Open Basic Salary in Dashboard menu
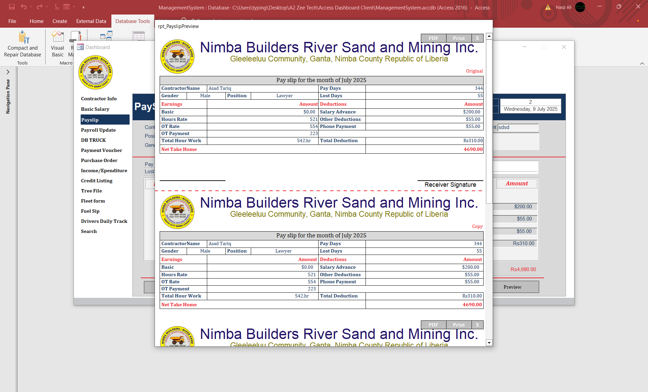Screen dimensions: 648x392 [95, 109]
